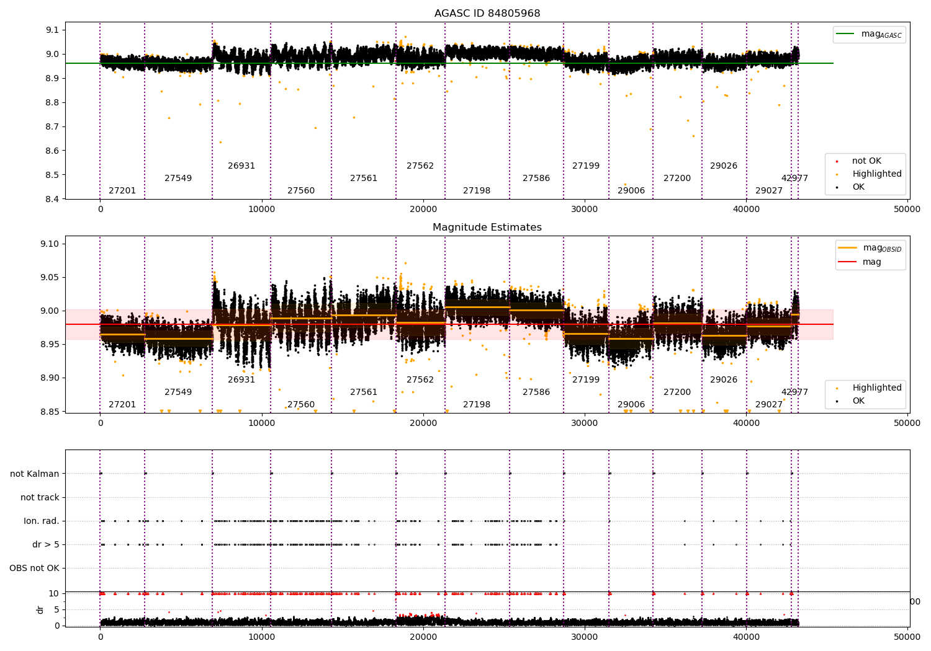Click the 9.10 y-tick of Magnitude Estimates plot

point(50,244)
